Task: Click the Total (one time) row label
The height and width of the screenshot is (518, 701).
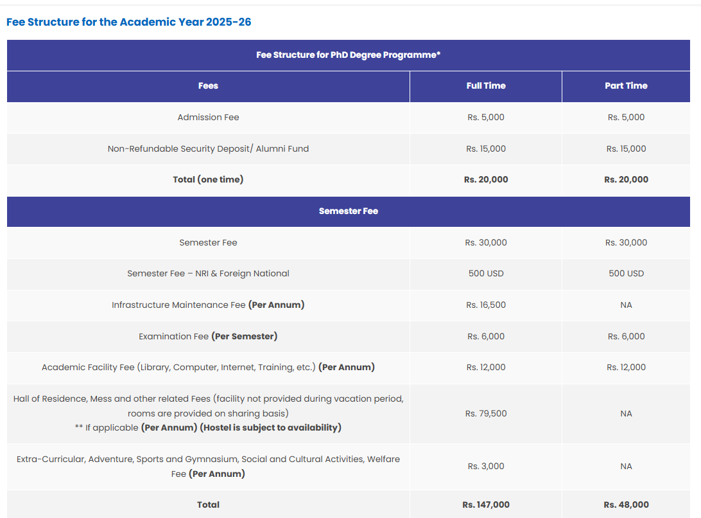Action: coord(208,180)
